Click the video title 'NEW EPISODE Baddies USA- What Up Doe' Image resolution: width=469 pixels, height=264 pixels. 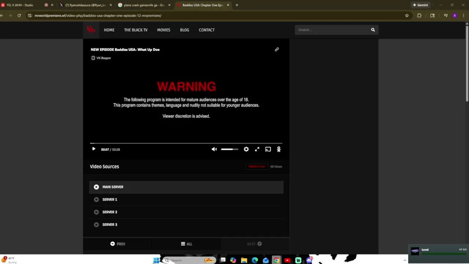(x=125, y=49)
